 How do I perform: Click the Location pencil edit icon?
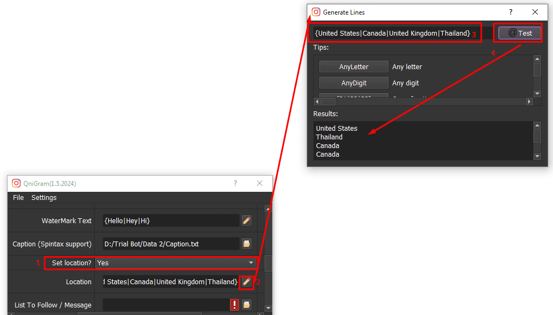tap(247, 282)
